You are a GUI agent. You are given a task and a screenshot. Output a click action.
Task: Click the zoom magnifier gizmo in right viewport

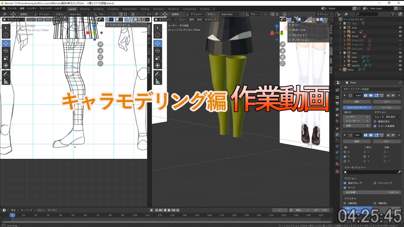282,44
